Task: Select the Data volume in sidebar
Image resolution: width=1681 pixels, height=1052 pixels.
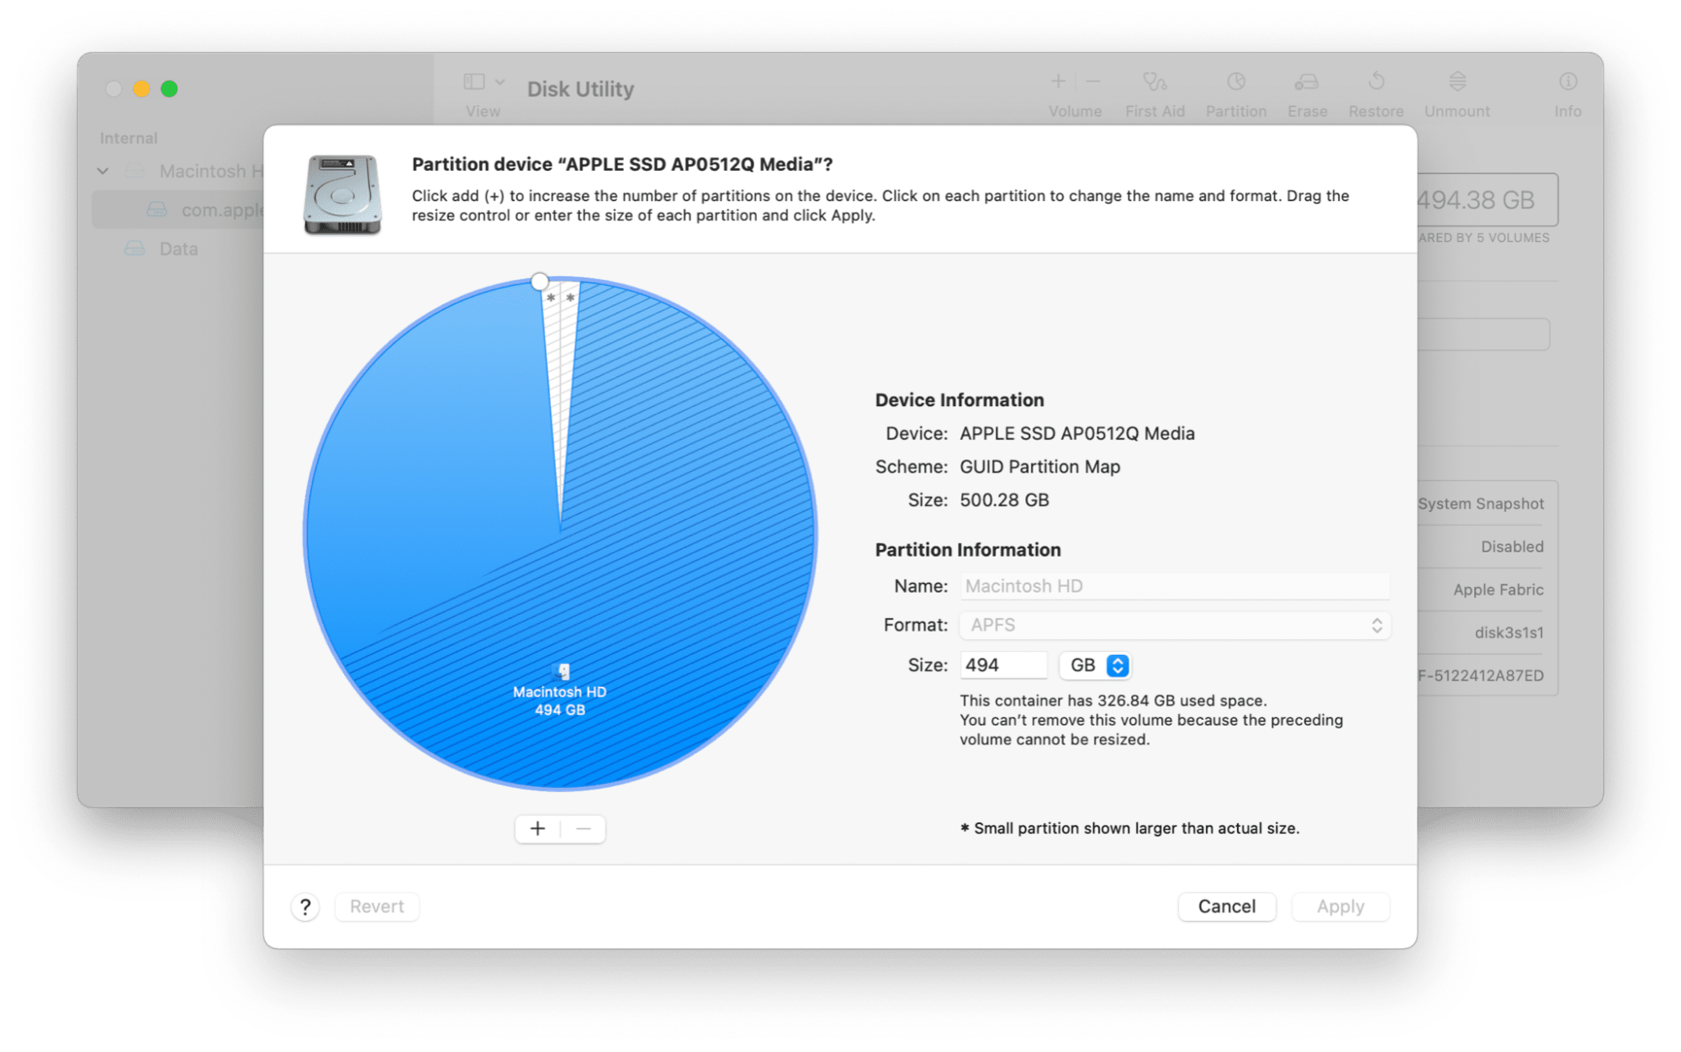Action: pos(178,249)
